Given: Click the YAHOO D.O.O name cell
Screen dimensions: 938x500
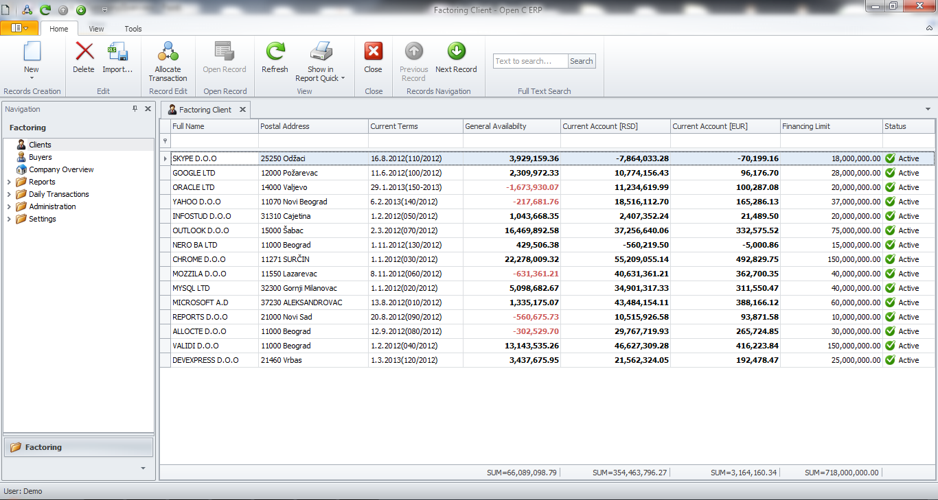Looking at the screenshot, I should 214,202.
